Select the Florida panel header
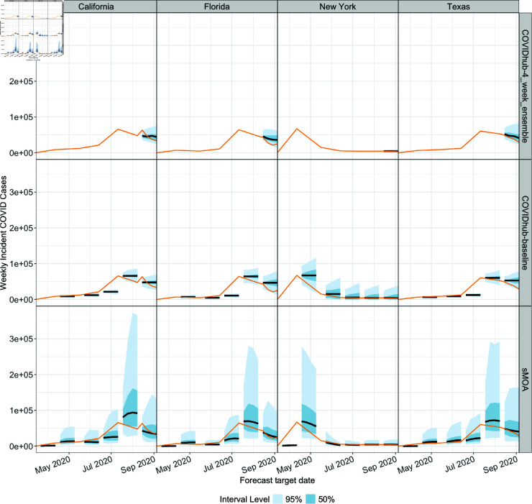Image resolution: width=532 pixels, height=504 pixels. pyautogui.click(x=217, y=6)
